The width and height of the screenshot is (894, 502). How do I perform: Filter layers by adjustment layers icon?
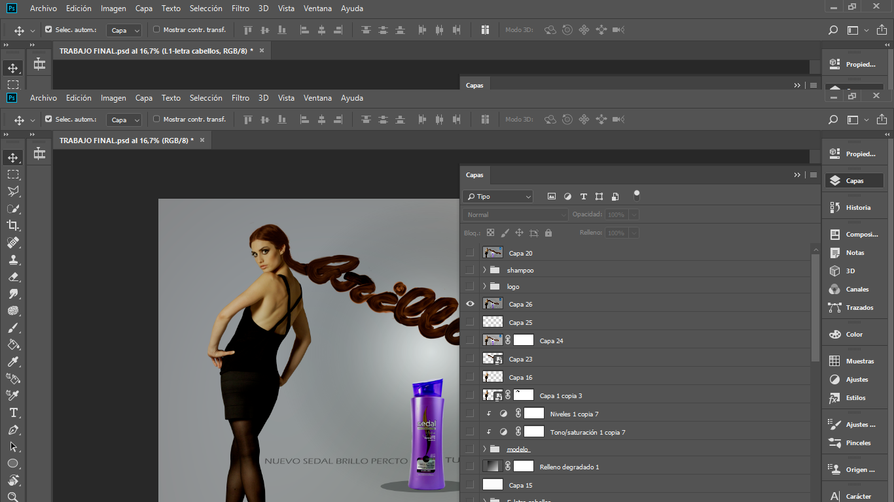click(567, 196)
